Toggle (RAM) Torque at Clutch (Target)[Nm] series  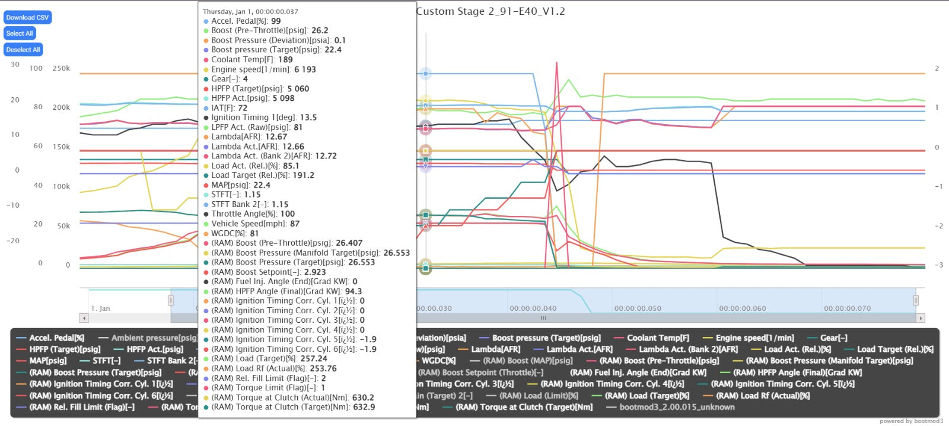pos(524,407)
